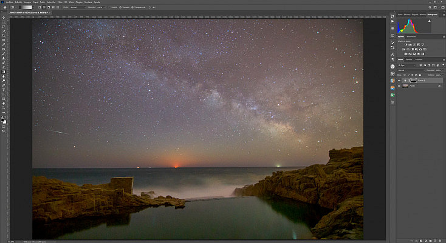Viewport: 446px width, 243px height.
Task: Click the histogram cache warning triangle
Action: click(429, 21)
